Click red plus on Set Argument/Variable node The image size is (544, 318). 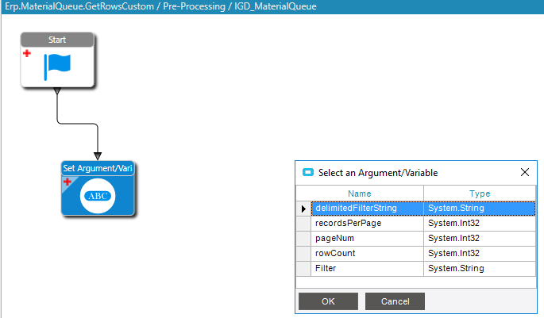67,182
